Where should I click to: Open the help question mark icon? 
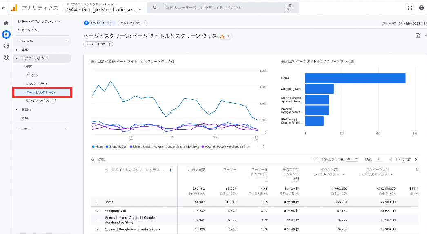click(421, 8)
